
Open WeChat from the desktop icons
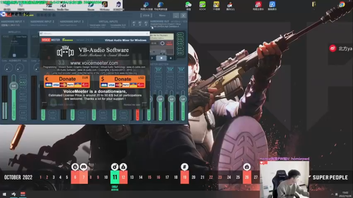coord(188,6)
